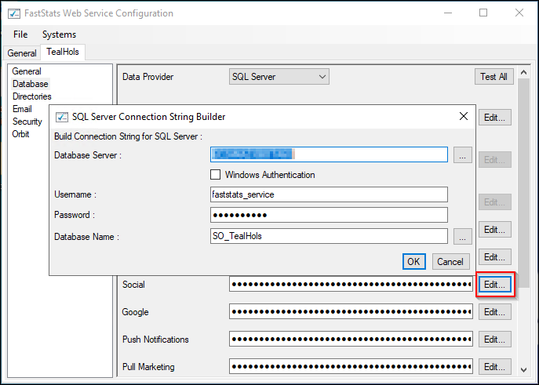
Task: Click the Connection String Builder dialog icon
Action: [x=62, y=117]
